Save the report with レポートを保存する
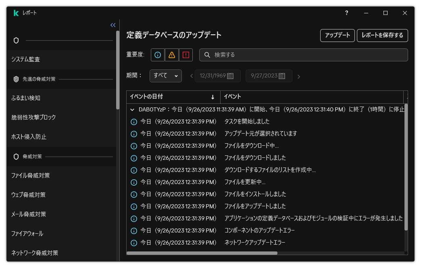The width and height of the screenshot is (421, 268). coord(382,36)
